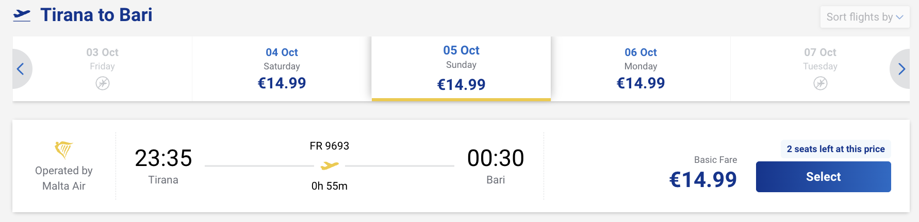The image size is (919, 222).
Task: Select the 06 Oct Monday date tab
Action: coord(641,69)
